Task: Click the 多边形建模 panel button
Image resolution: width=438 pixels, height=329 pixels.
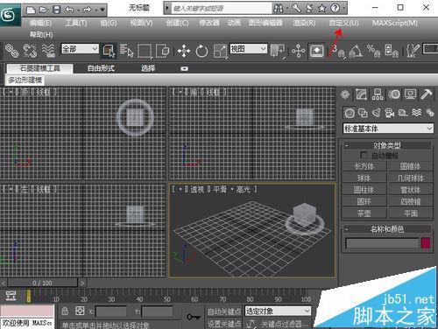Action: click(x=25, y=80)
